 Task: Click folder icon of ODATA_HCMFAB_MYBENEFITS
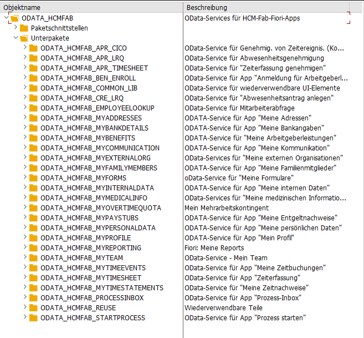click(x=33, y=138)
